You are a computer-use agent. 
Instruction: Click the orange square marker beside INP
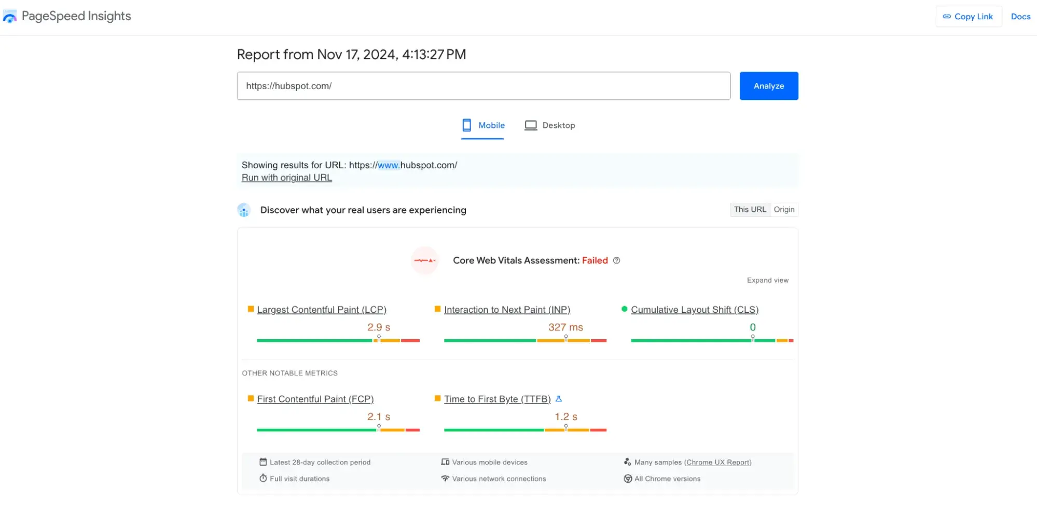(x=437, y=309)
